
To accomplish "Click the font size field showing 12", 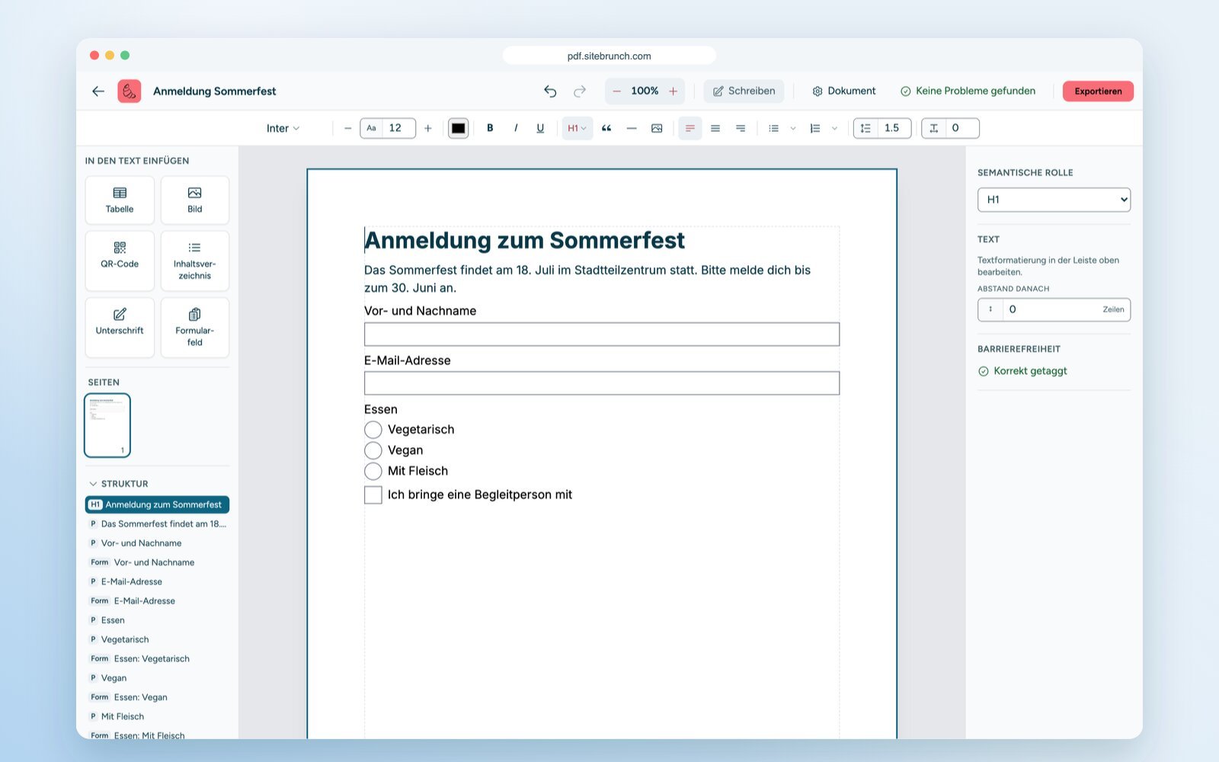I will 388,128.
